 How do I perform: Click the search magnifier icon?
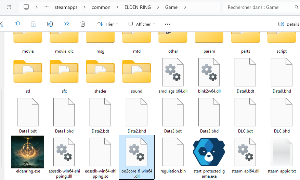tap(296, 7)
